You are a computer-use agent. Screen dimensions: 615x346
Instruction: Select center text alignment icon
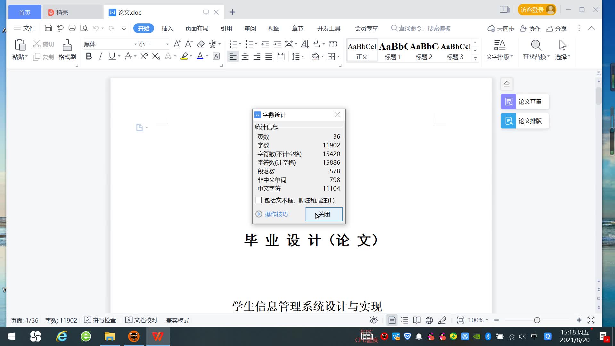coord(245,57)
